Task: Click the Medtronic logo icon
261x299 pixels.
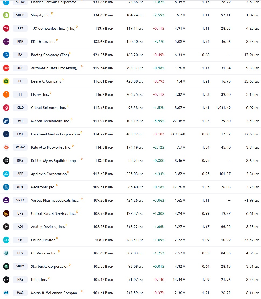Action: pyautogui.click(x=6, y=187)
